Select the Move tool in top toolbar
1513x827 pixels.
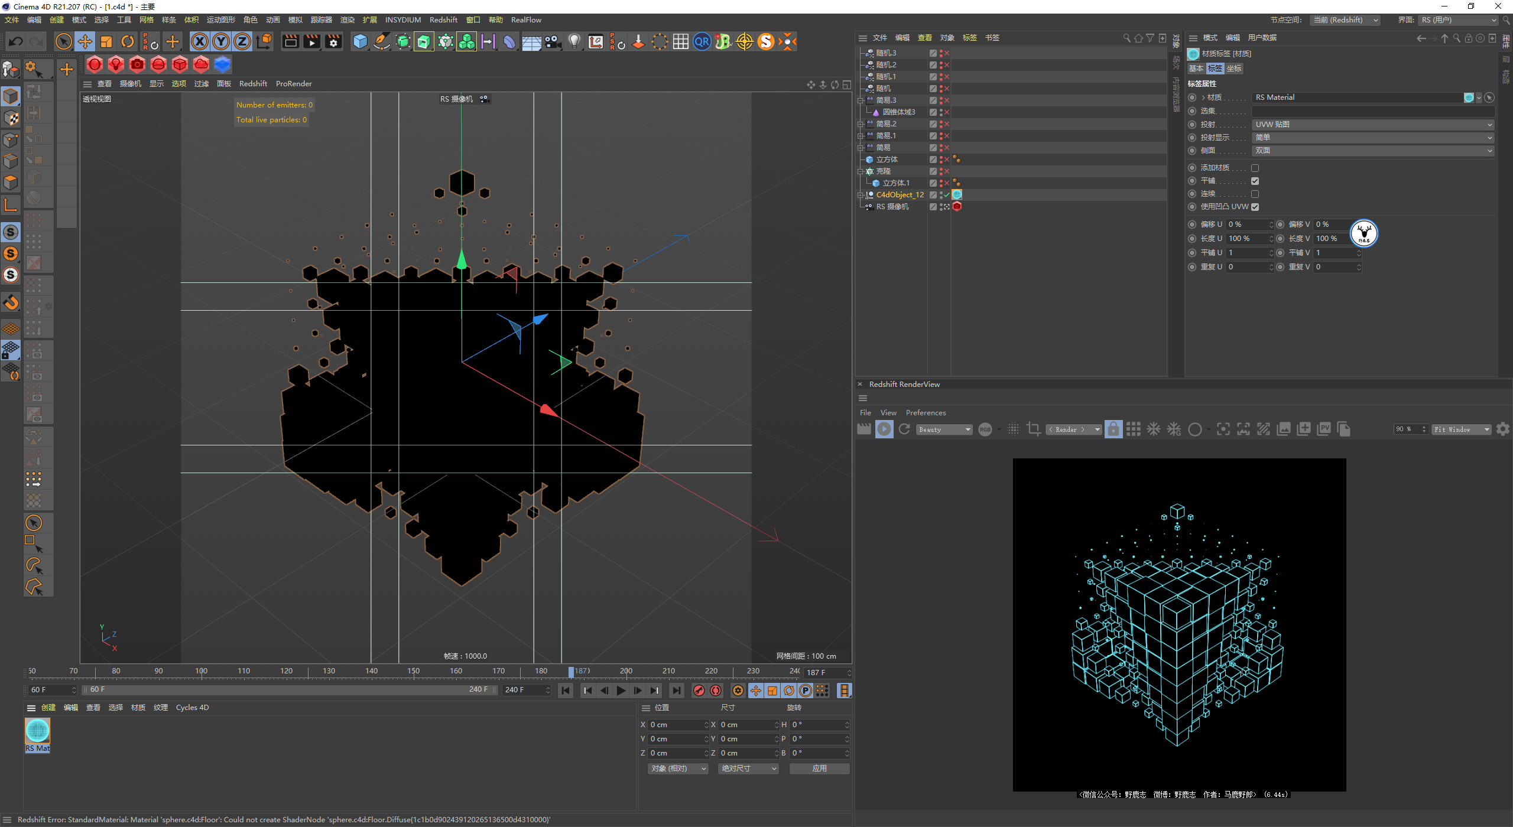point(85,41)
